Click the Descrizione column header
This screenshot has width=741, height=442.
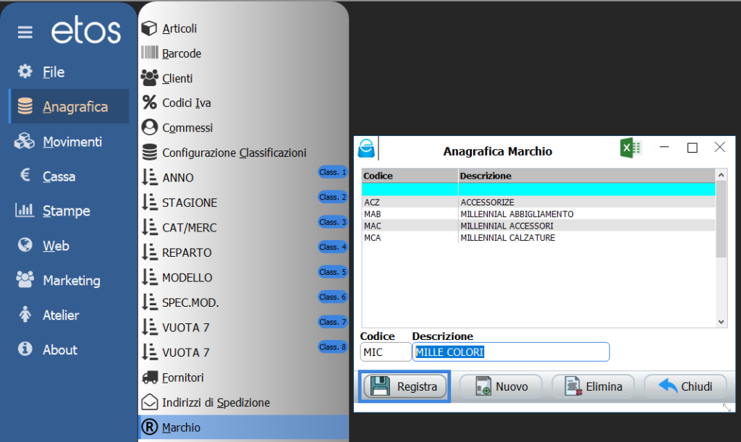[x=587, y=176]
